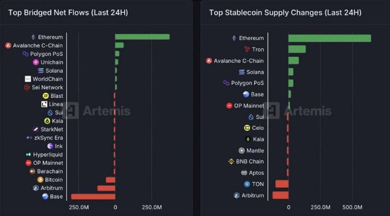Click the Top Stablecoin Supply Changes title
The image size is (390, 216).
point(285,13)
